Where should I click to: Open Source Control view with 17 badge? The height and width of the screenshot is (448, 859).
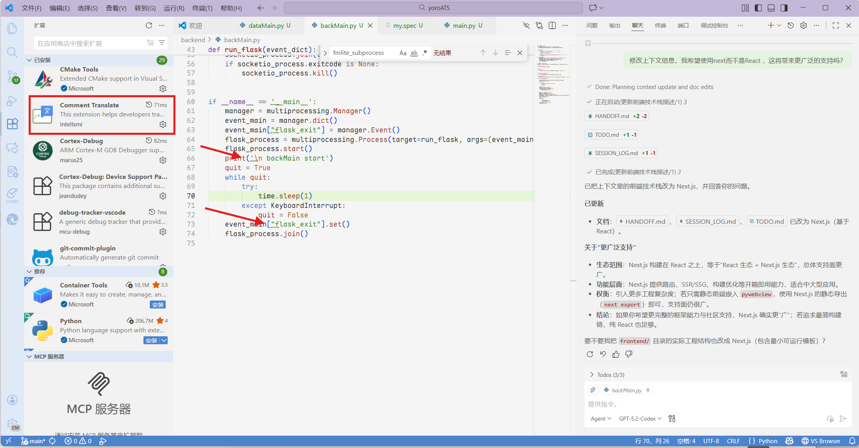coord(12,76)
